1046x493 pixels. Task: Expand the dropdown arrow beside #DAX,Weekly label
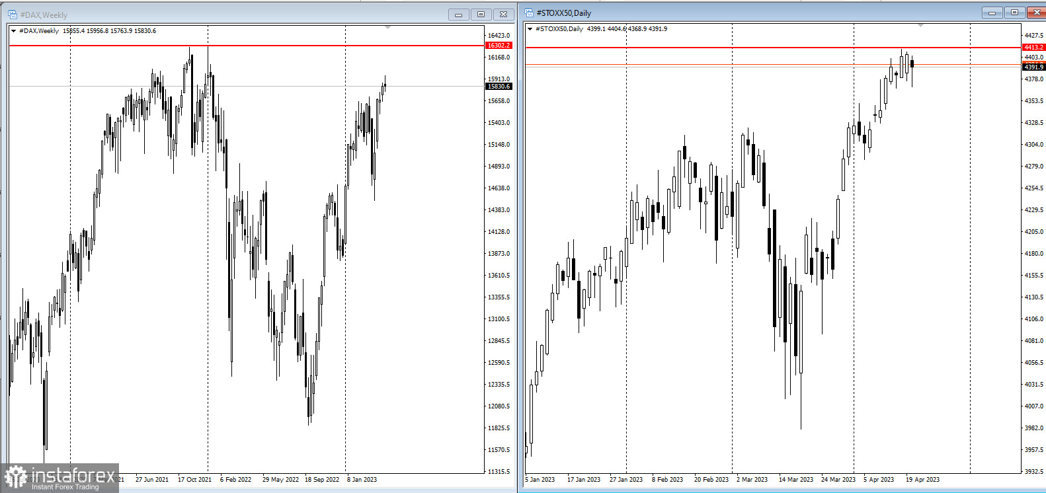pos(13,31)
